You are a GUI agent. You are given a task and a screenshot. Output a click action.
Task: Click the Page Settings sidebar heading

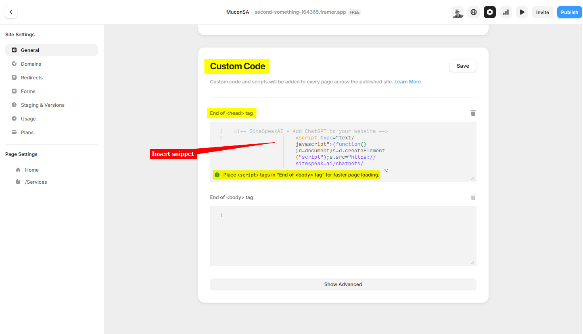tap(21, 154)
